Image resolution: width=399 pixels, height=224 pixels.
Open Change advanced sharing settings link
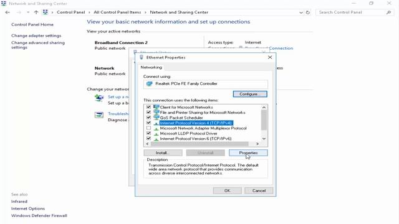(38, 45)
